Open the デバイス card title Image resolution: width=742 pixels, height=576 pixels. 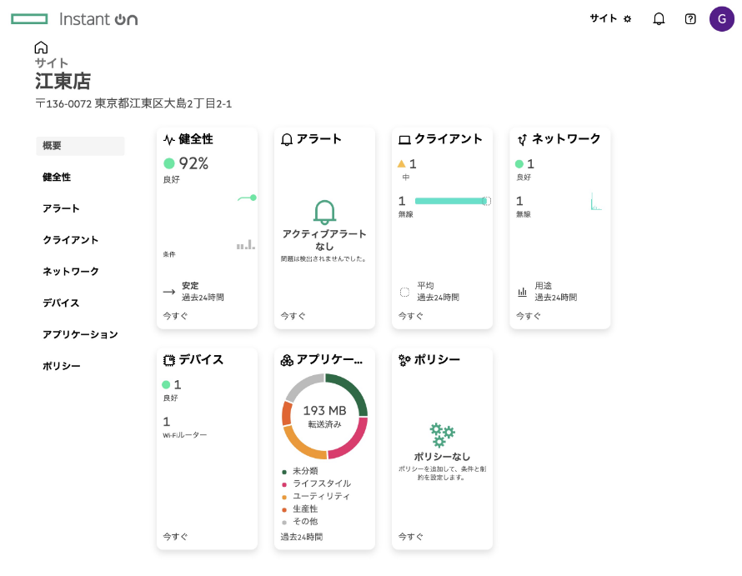[x=201, y=360]
